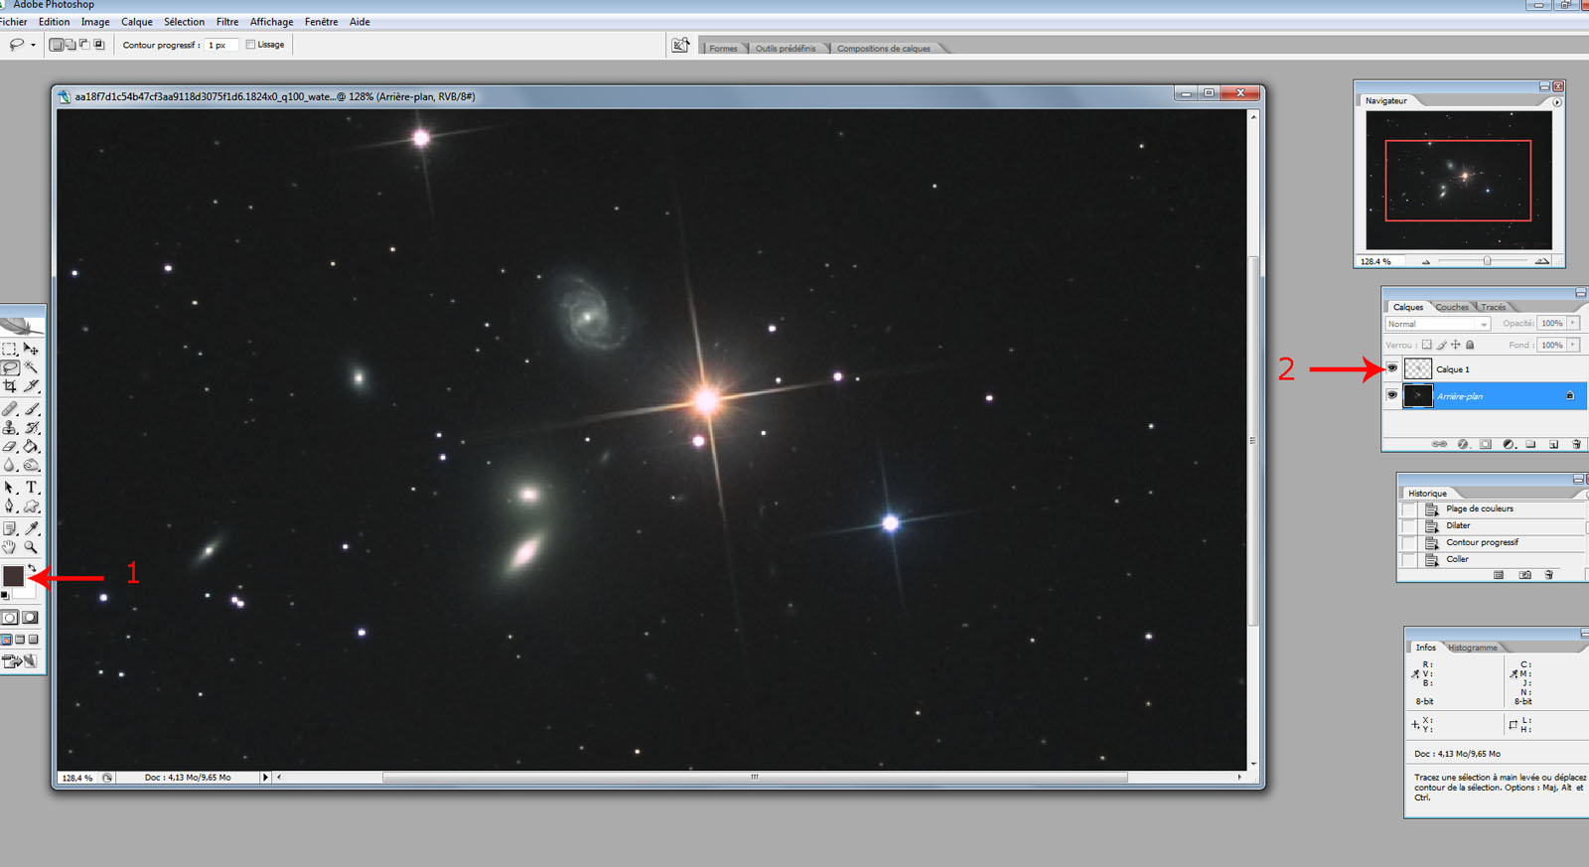Open layer style menu in Layers panel

(1463, 444)
